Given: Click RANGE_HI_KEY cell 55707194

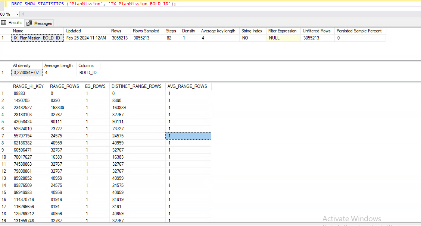Looking at the screenshot, I should [29, 136].
